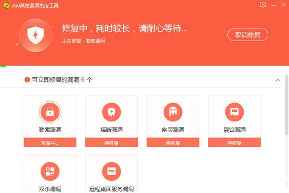Screen dimensions: 289x193
Task: Click the green repair progress bar
Action: point(3,66)
